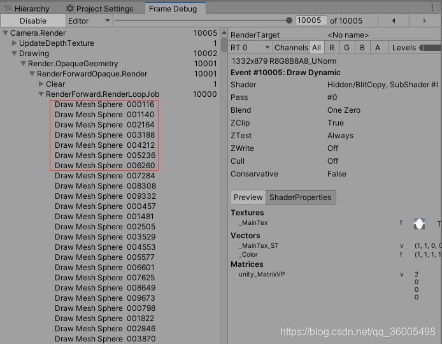Select Draw Mesh Sphere 002505
This screenshot has height=344, width=442.
click(x=105, y=226)
